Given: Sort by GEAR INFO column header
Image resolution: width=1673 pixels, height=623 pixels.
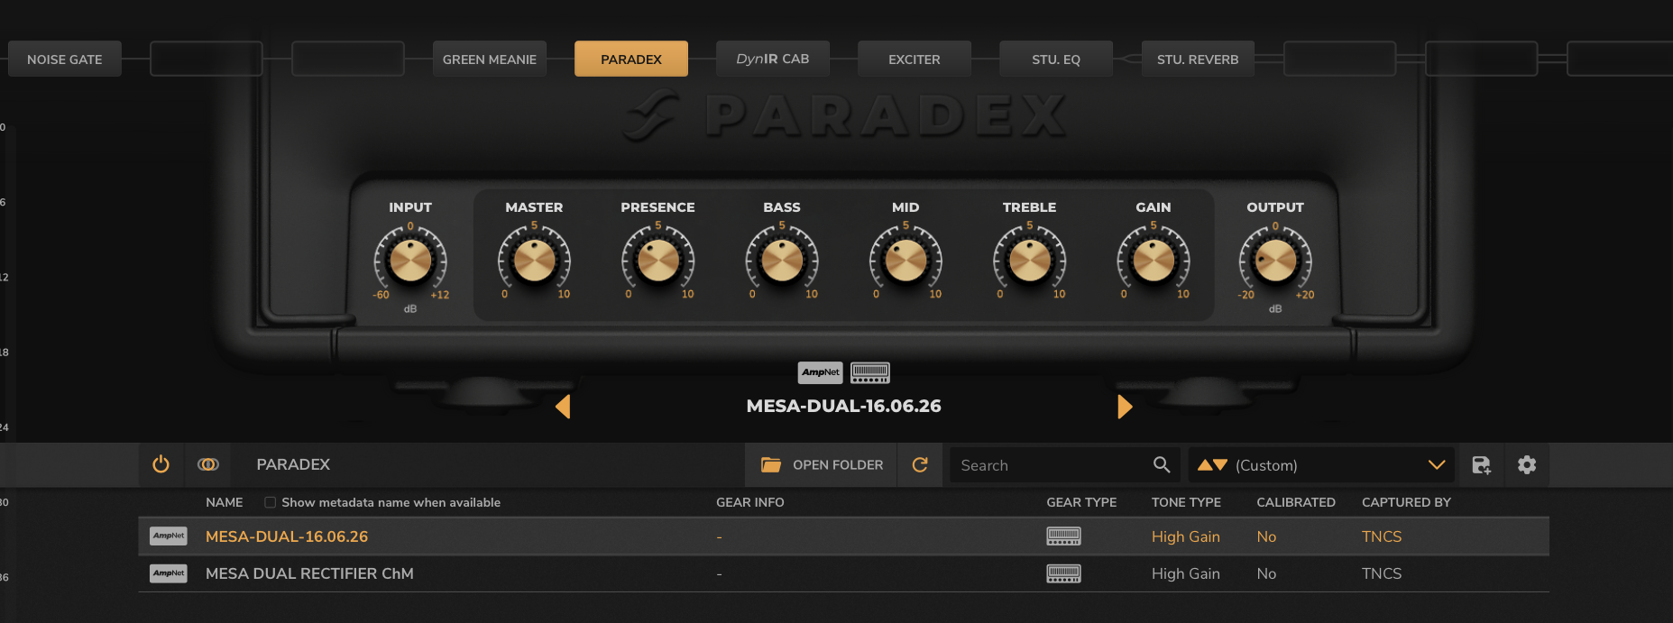Looking at the screenshot, I should [x=750, y=502].
